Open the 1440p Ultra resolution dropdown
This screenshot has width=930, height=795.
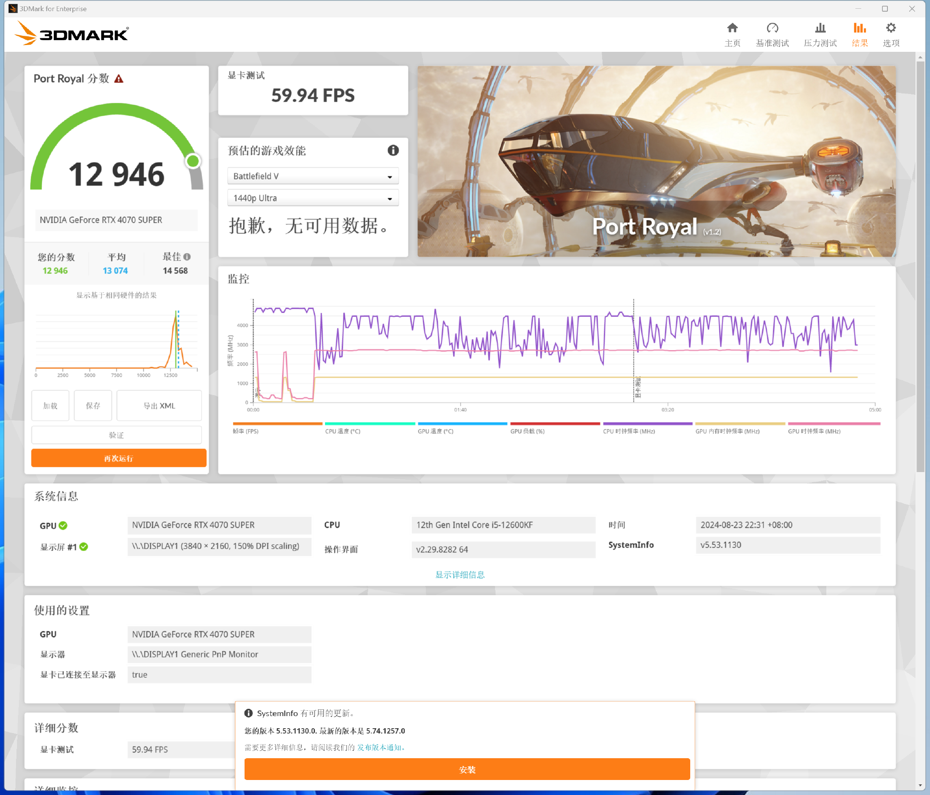[x=313, y=198]
